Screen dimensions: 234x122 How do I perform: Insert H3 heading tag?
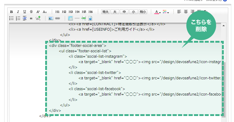70,12
